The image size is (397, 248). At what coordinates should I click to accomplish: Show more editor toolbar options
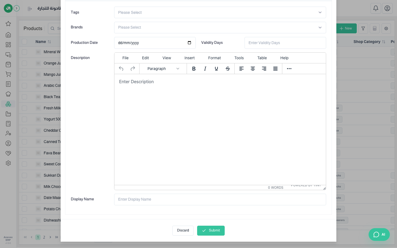(x=289, y=69)
